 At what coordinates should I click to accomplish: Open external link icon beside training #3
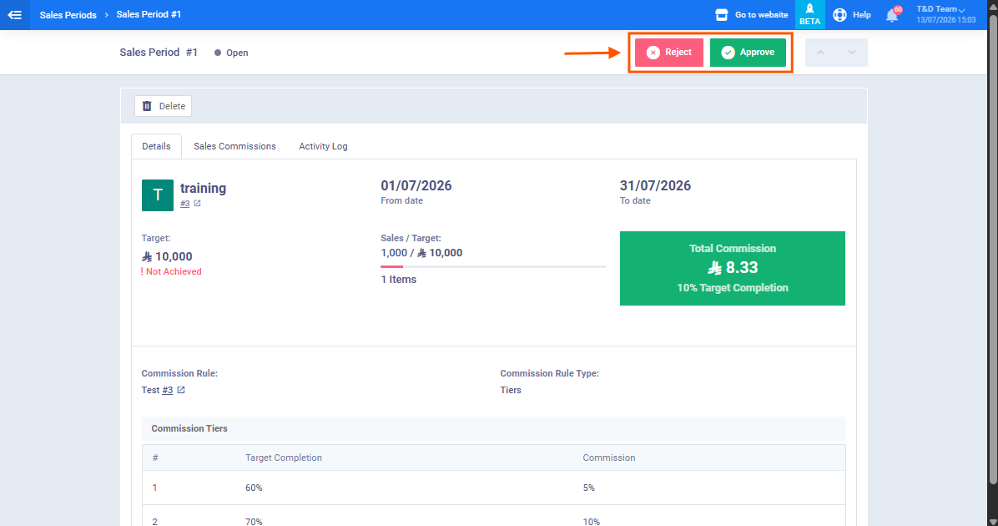click(x=197, y=204)
